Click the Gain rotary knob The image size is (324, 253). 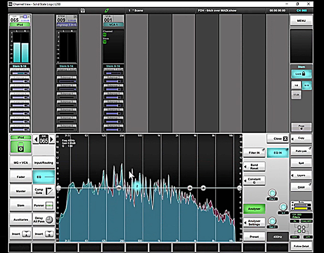pyautogui.click(x=272, y=221)
